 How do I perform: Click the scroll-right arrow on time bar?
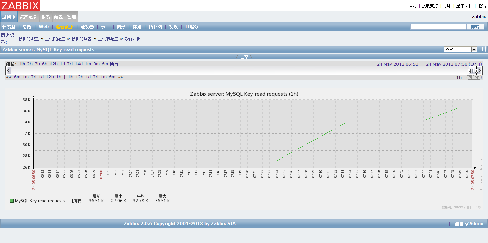480,71
